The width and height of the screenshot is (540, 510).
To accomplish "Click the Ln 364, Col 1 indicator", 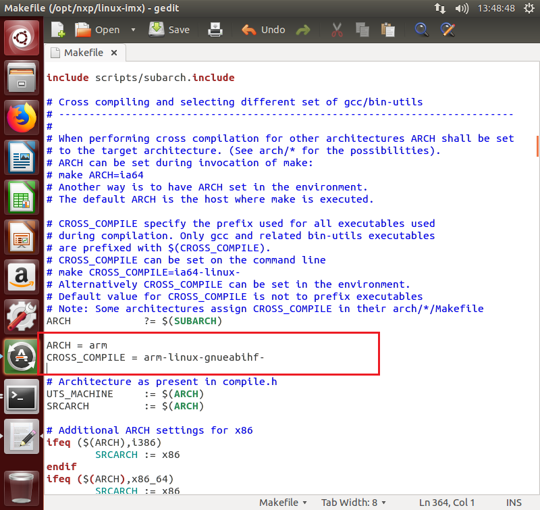I will (447, 503).
